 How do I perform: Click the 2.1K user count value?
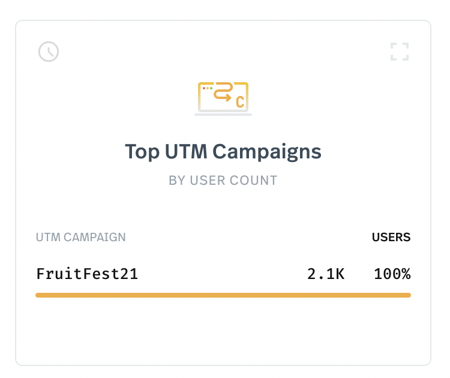coord(326,274)
